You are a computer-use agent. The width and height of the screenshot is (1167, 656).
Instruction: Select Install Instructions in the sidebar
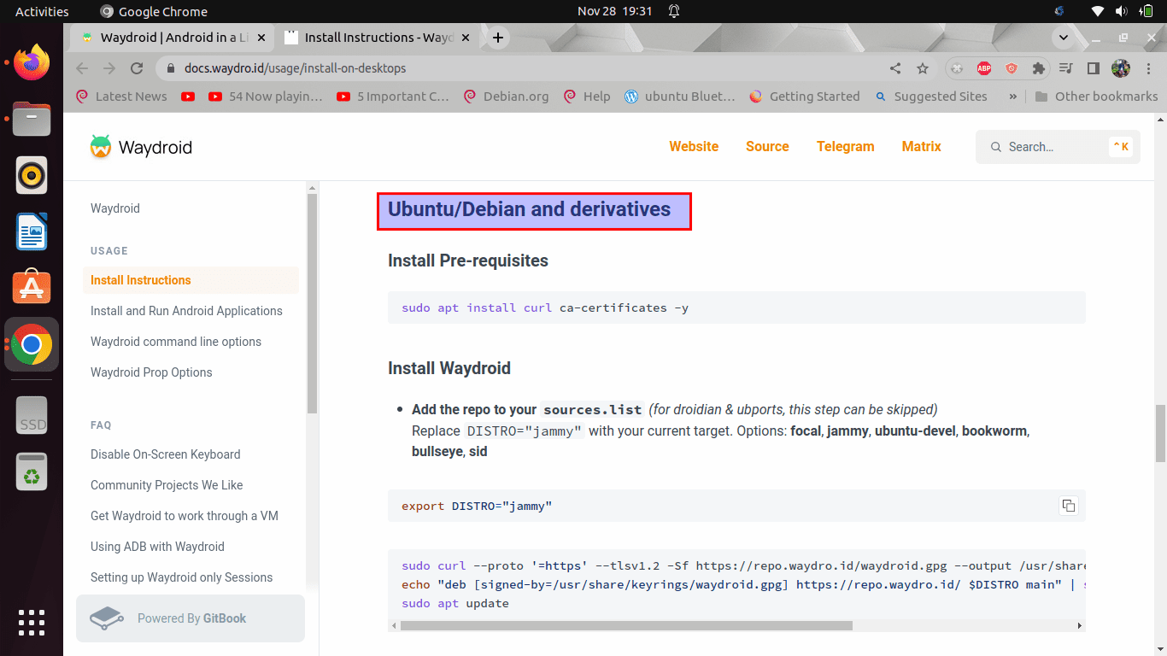coord(191,280)
